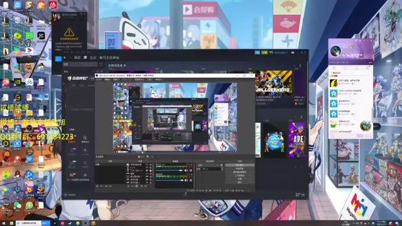Click the 设置 settings button in OBS controls
The image size is (402, 226).
coord(240,179)
